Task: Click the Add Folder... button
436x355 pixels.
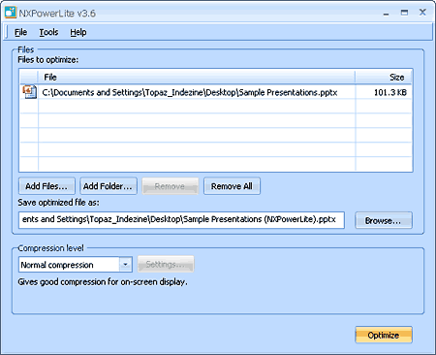Action: [109, 186]
